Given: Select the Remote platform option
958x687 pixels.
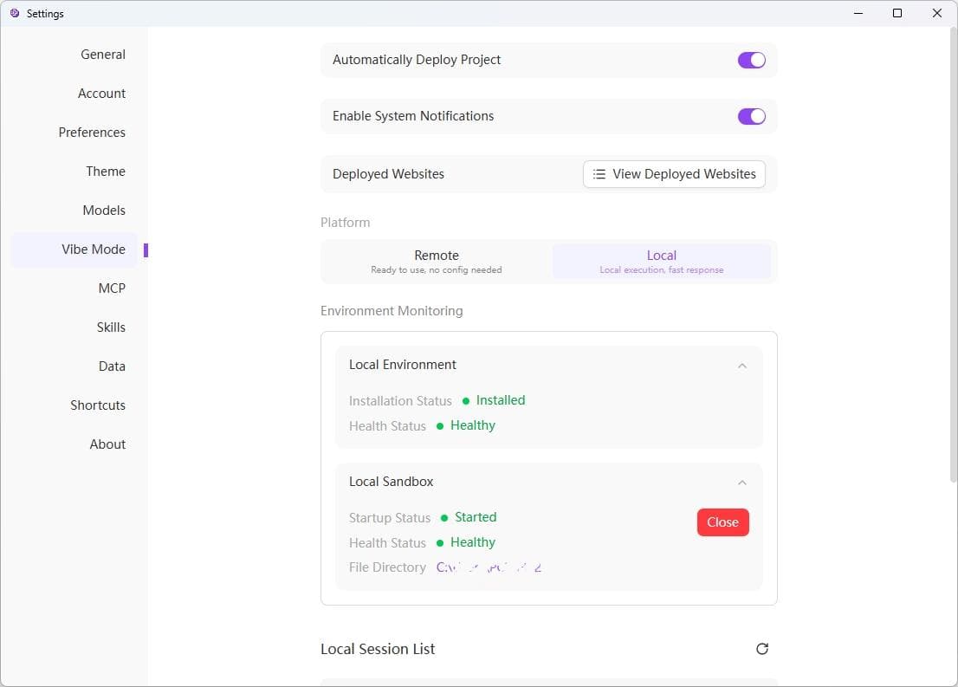Looking at the screenshot, I should [437, 262].
